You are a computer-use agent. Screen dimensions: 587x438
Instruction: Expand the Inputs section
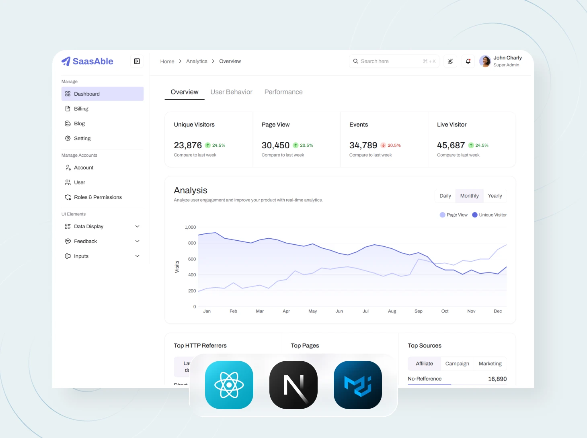[137, 256]
